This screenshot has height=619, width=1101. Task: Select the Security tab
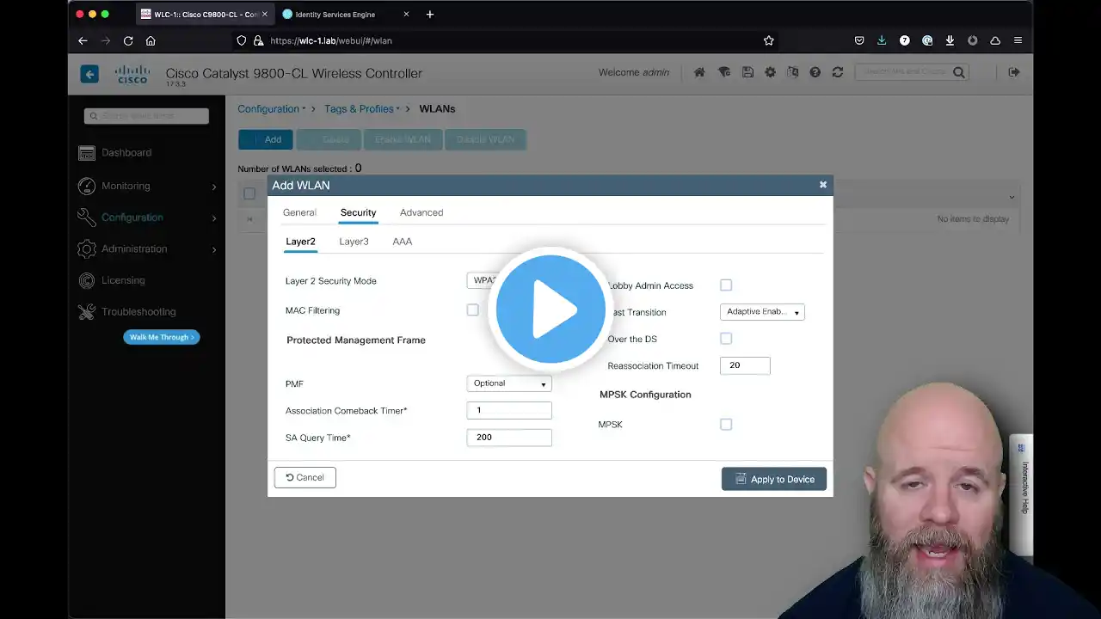[358, 212]
